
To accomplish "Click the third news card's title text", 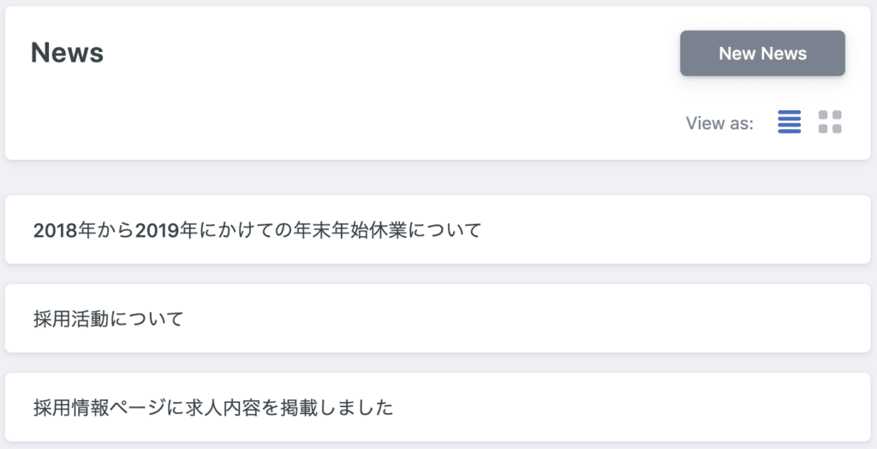I will [213, 408].
